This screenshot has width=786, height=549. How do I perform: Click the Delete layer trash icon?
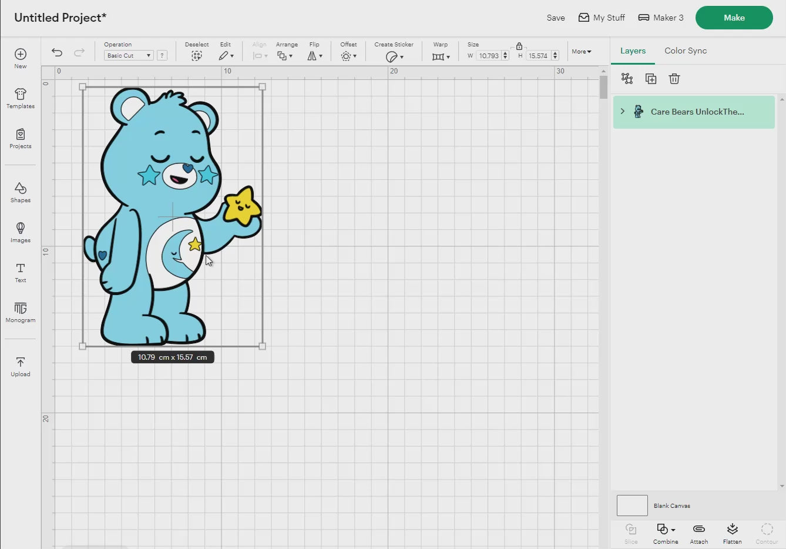click(674, 79)
